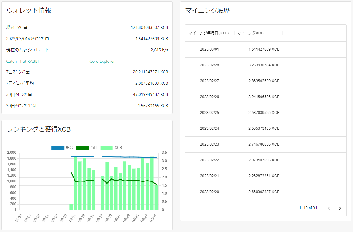Screen dimensions: 353x232
Task: Click the 7-day mining 20.211247271 XCB value
Action: pos(151,72)
